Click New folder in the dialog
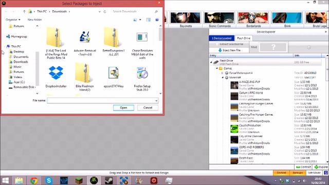 (x=35, y=20)
